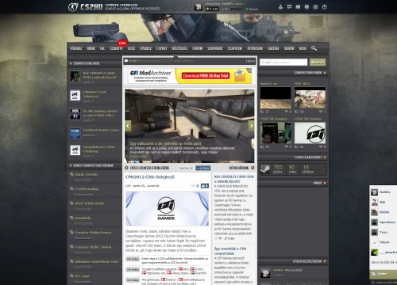This screenshot has width=397, height=285.
Task: Click the Keresés search button
Action: [x=318, y=63]
